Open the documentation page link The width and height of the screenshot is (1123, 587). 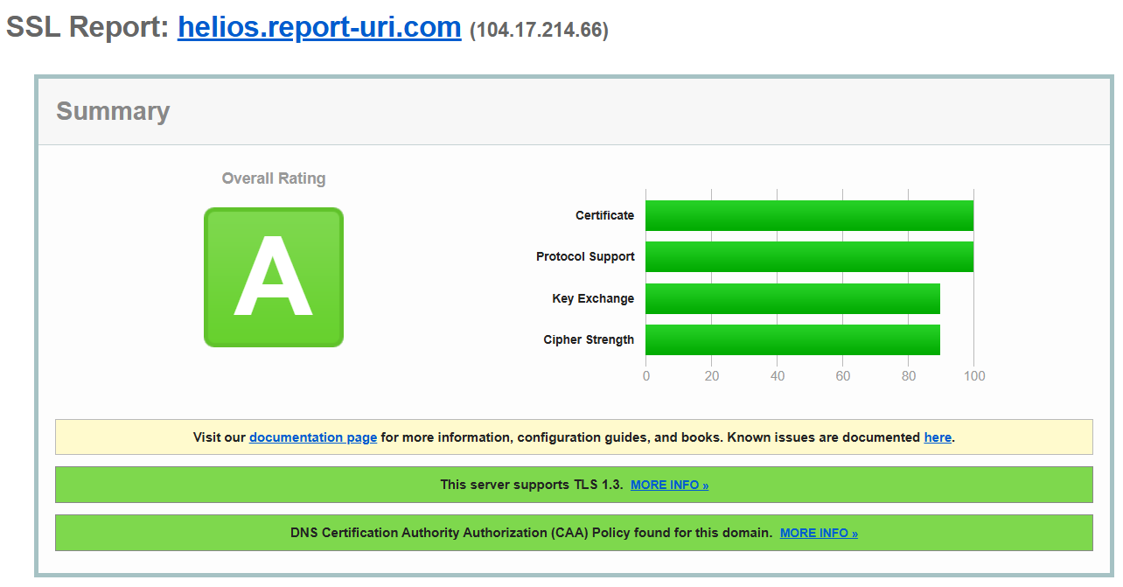pyautogui.click(x=313, y=437)
